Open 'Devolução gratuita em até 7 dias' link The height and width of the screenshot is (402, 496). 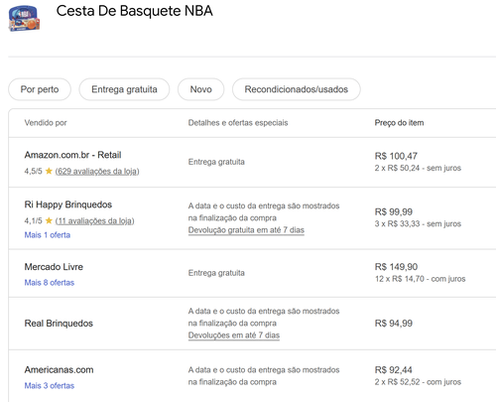click(x=246, y=230)
